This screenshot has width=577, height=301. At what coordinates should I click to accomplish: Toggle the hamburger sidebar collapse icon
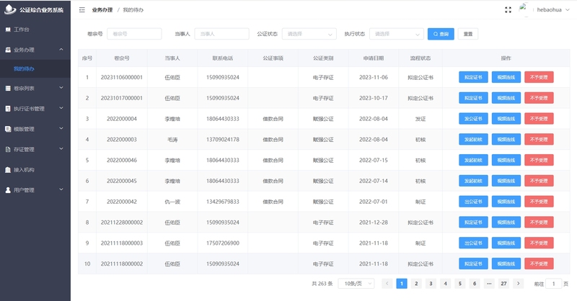(x=82, y=10)
